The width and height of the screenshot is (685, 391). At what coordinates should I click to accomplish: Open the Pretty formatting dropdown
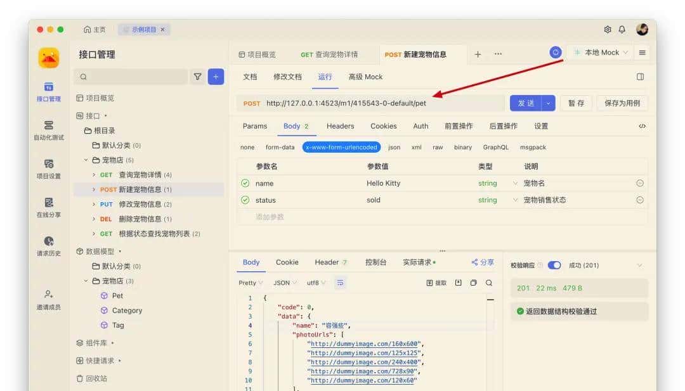[x=249, y=283]
